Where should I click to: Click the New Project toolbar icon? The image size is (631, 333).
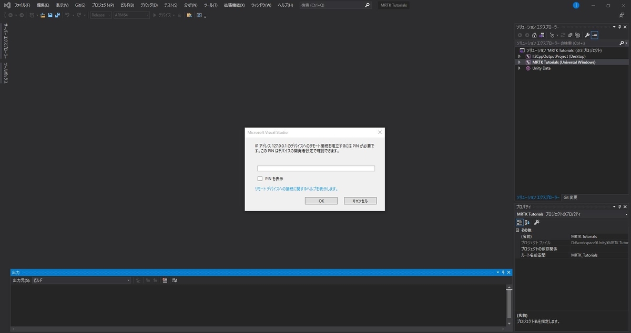(x=32, y=15)
